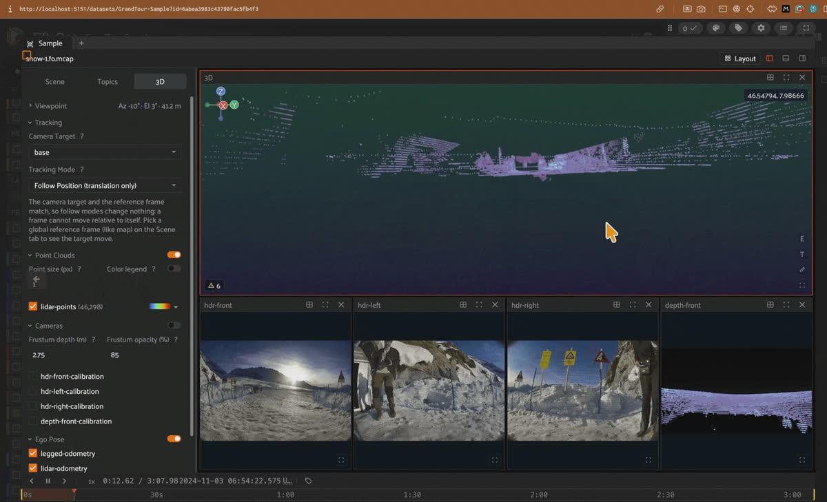Step to next frame
Viewport: 827px width, 502px height.
pyautogui.click(x=64, y=481)
